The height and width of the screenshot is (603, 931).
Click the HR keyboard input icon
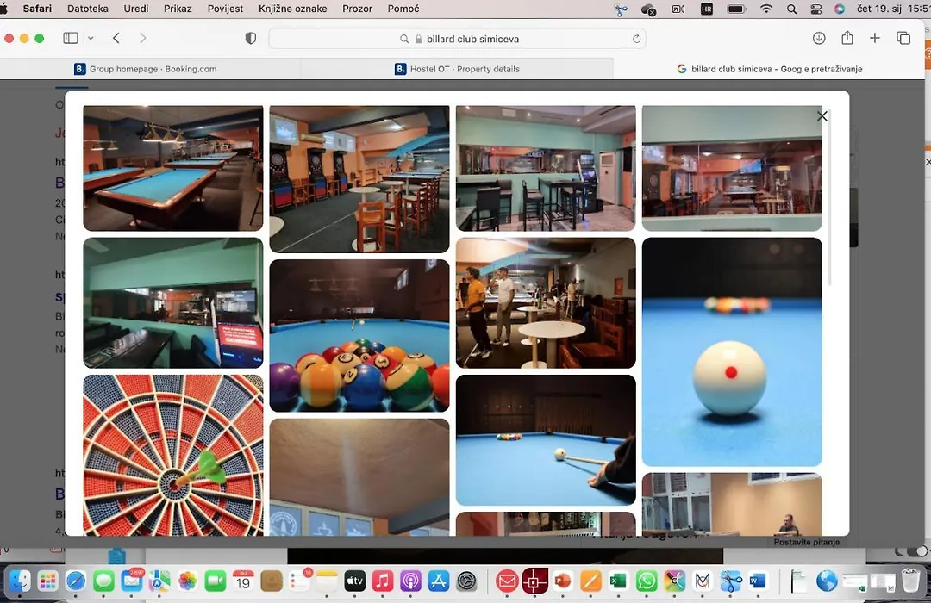[707, 9]
